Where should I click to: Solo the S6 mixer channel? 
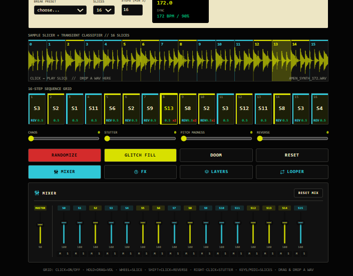coord(162,253)
